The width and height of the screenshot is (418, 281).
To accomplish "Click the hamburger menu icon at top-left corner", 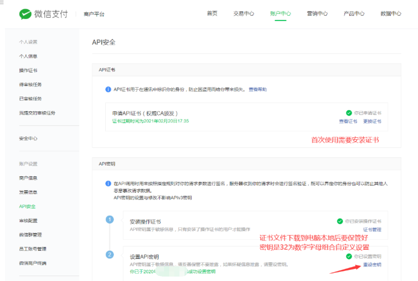I will 2,3.
